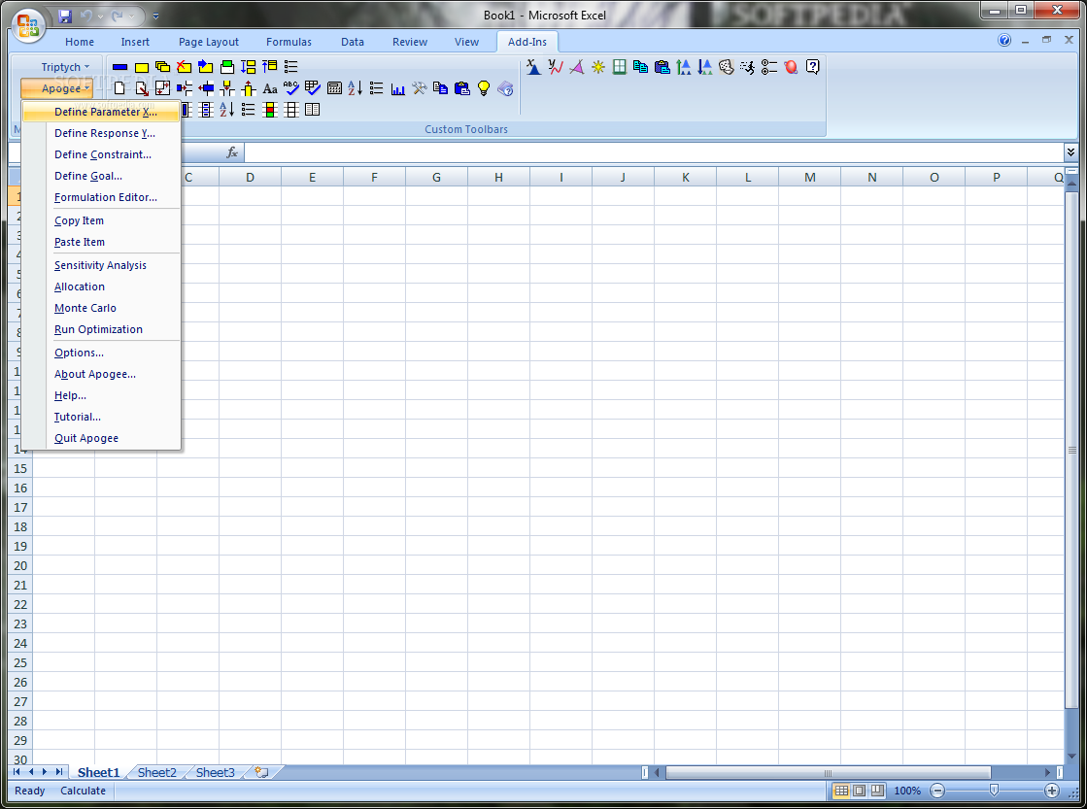Expand the formula bar
The width and height of the screenshot is (1087, 809).
1071,152
